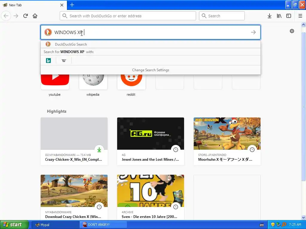Open the Windows start menu
Viewport: 306px width, 229px height.
[14, 225]
